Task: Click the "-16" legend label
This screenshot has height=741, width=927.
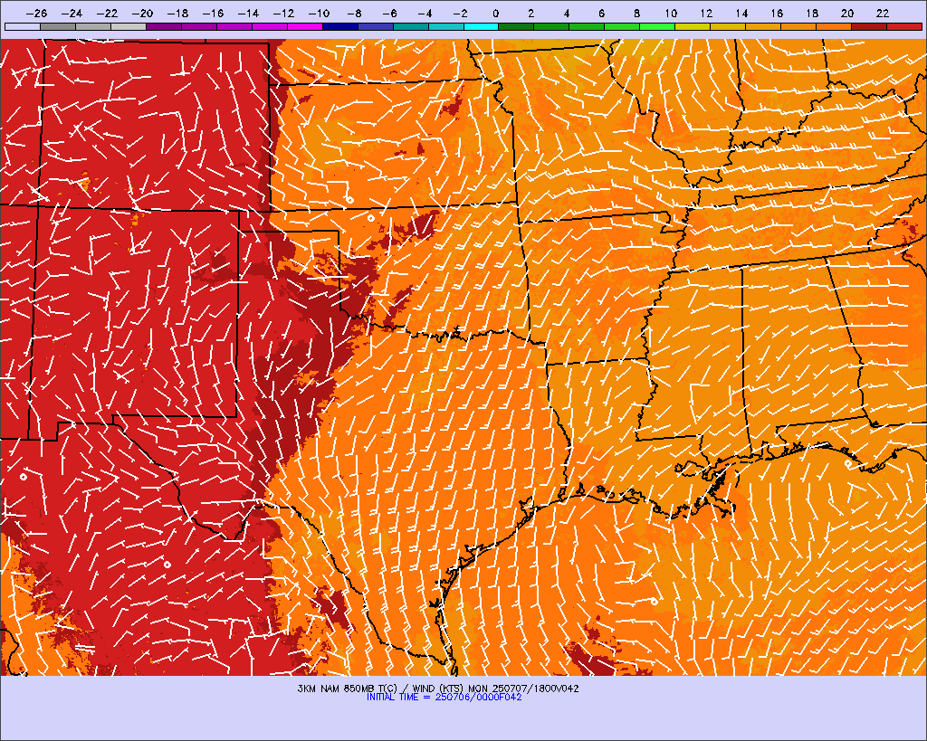Action: point(213,13)
